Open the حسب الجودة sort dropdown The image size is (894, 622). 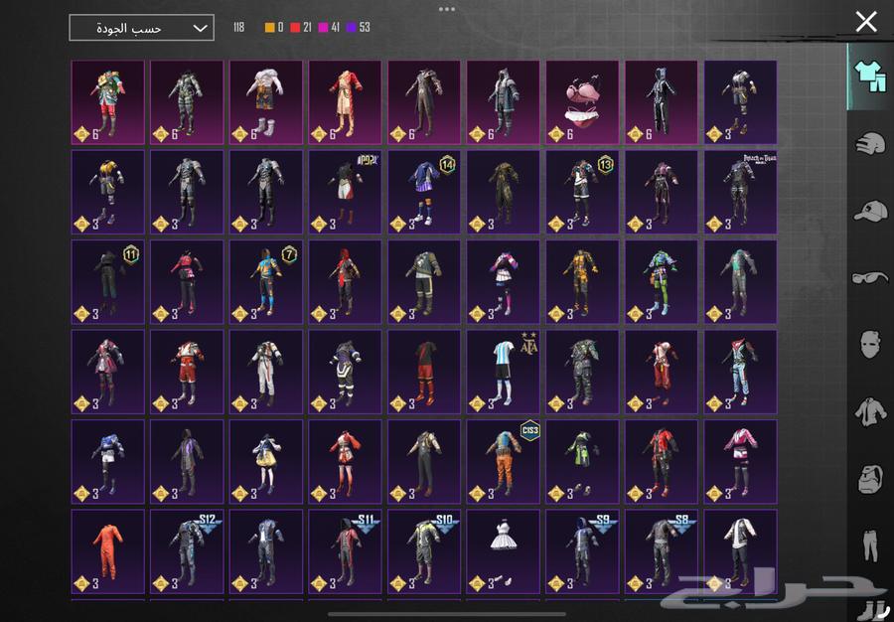141,28
